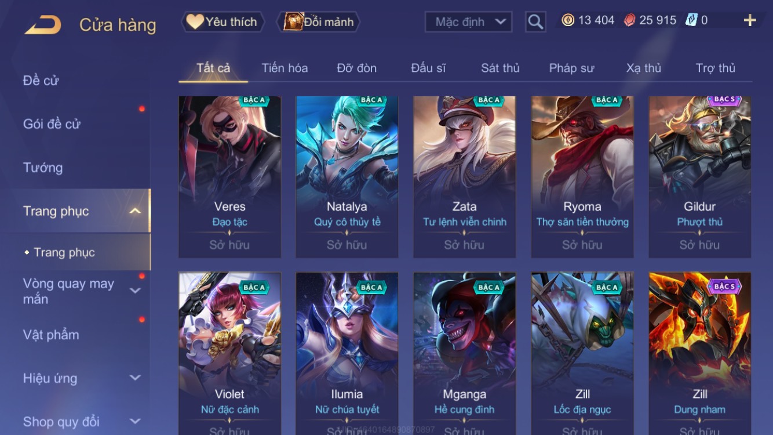Open Yêu thích heart favorites button

pyautogui.click(x=223, y=22)
